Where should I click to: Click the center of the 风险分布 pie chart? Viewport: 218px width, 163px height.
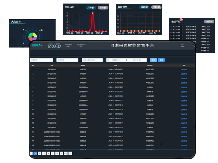33,37
